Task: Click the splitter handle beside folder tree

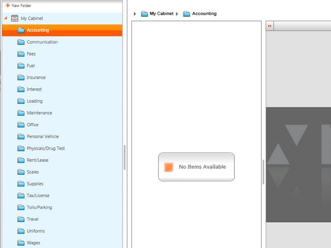Action: coord(125,158)
